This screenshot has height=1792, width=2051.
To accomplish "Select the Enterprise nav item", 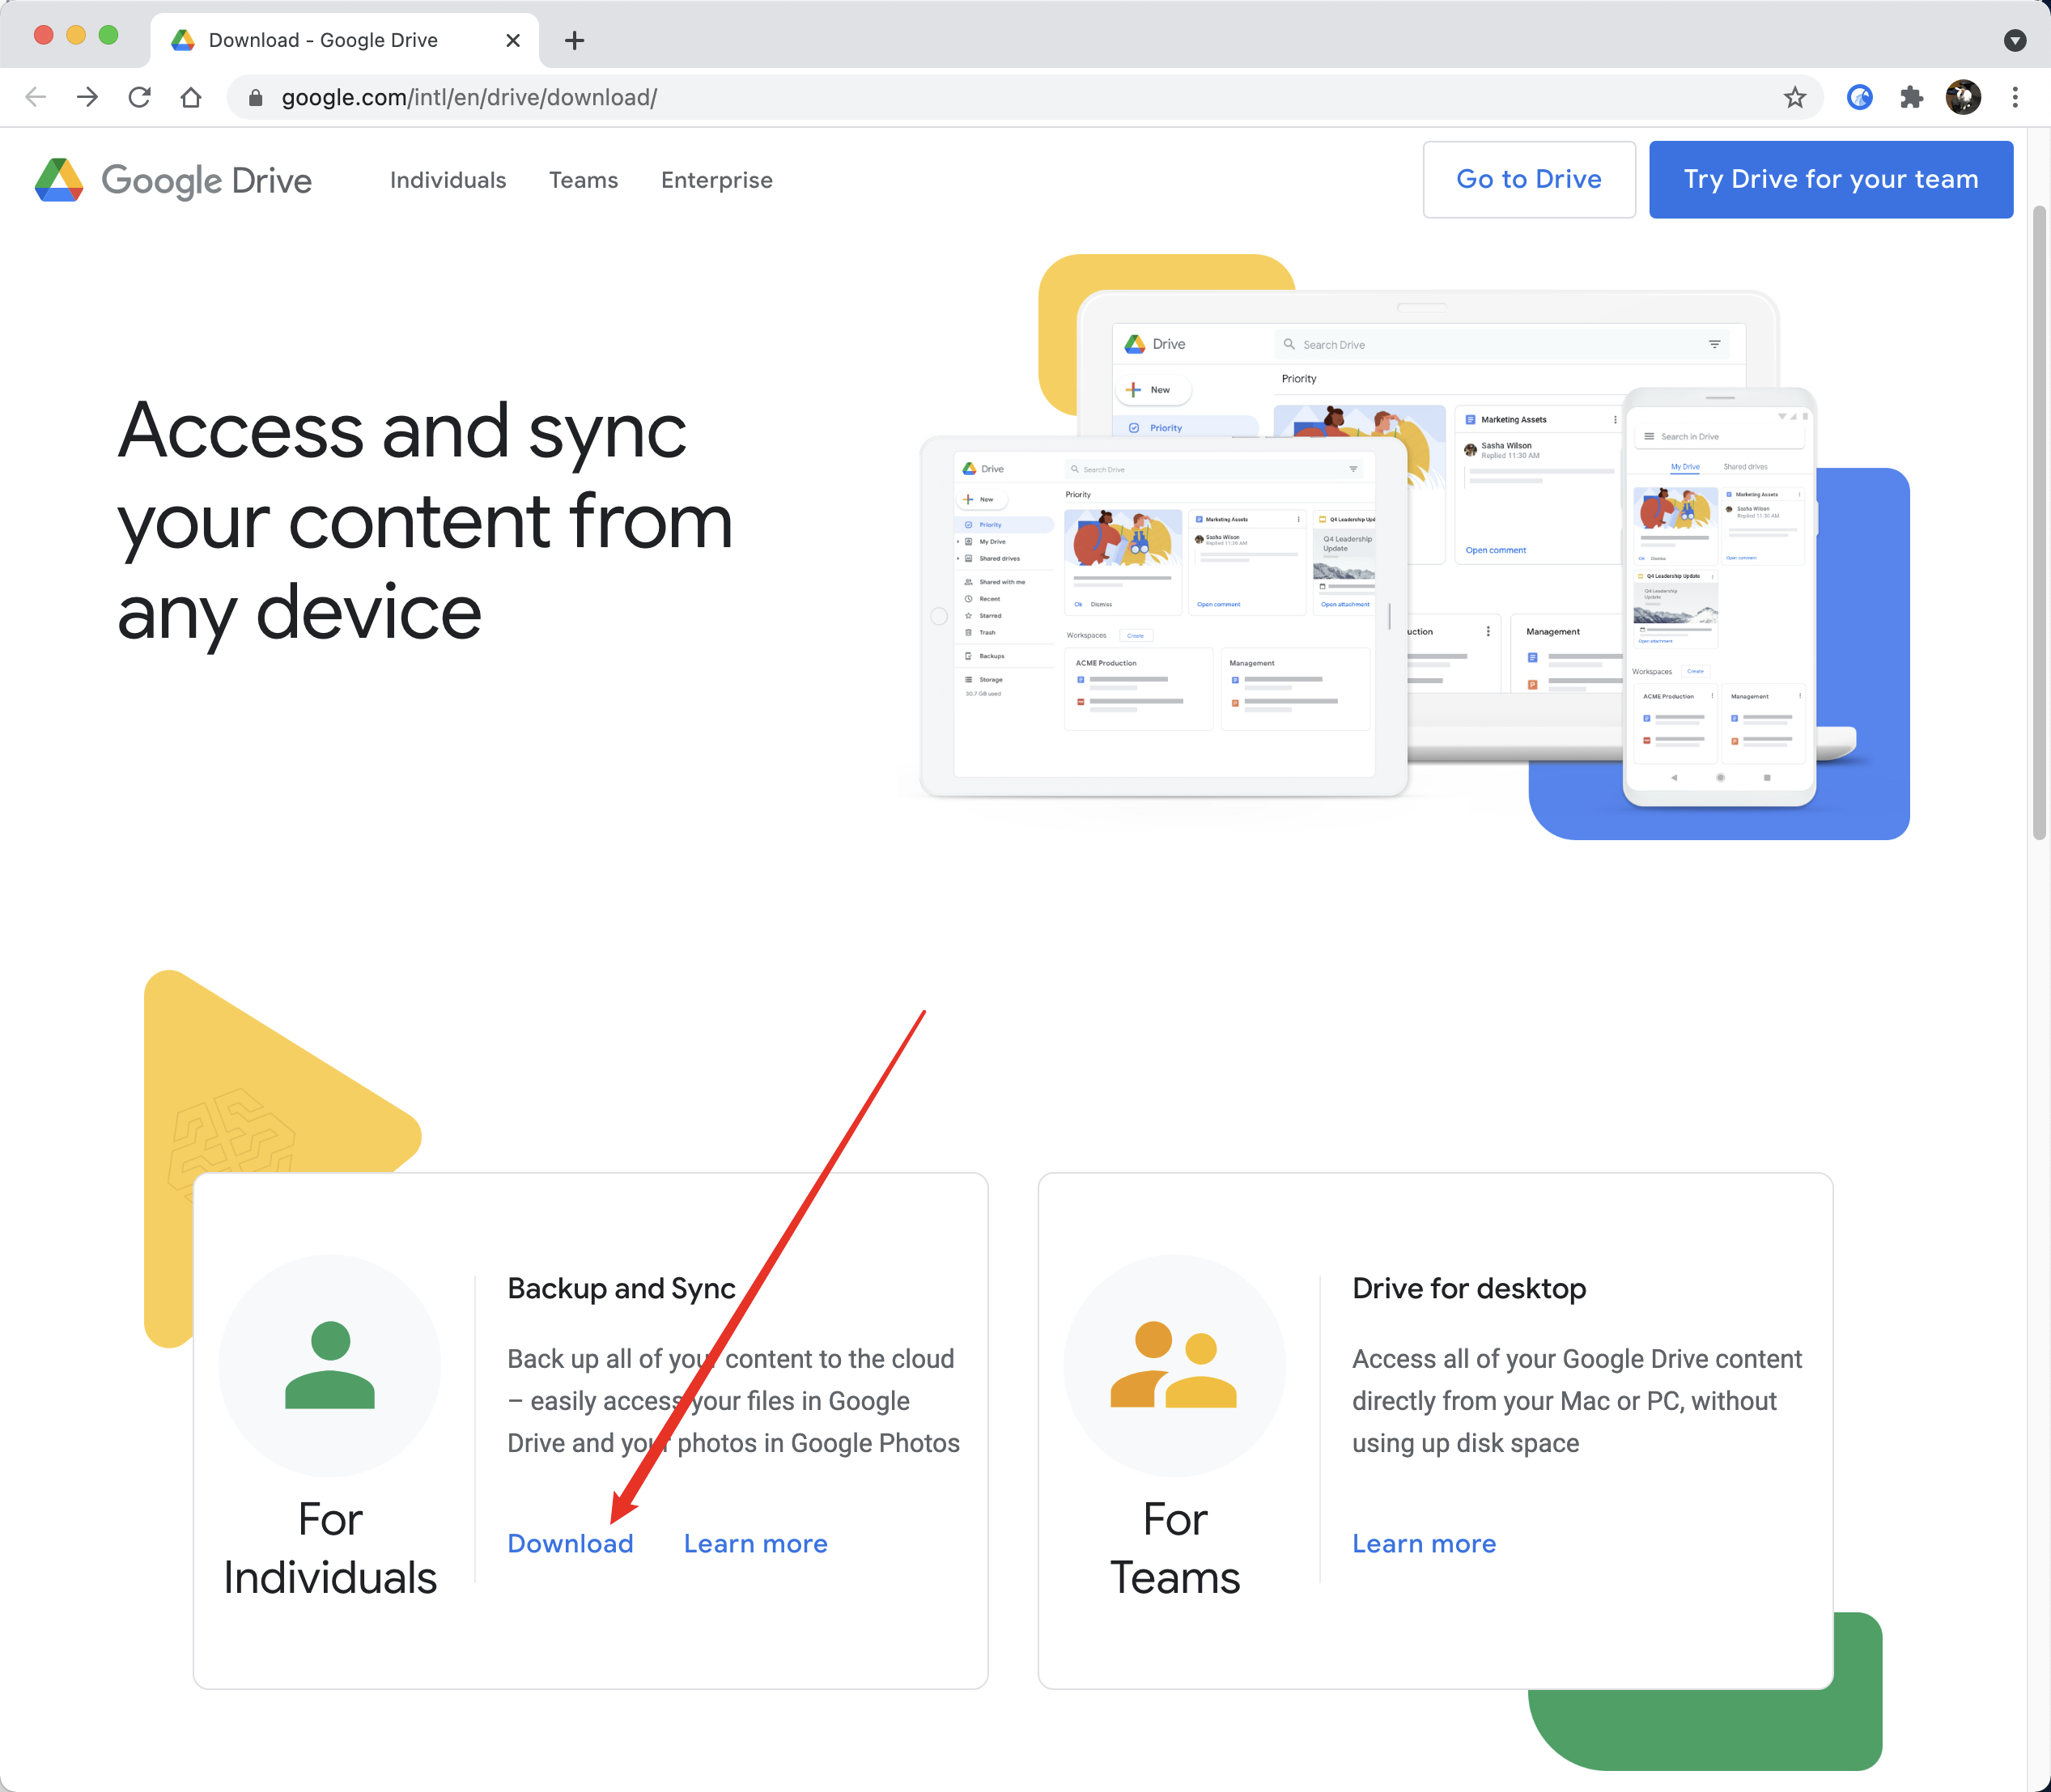I will tap(716, 180).
